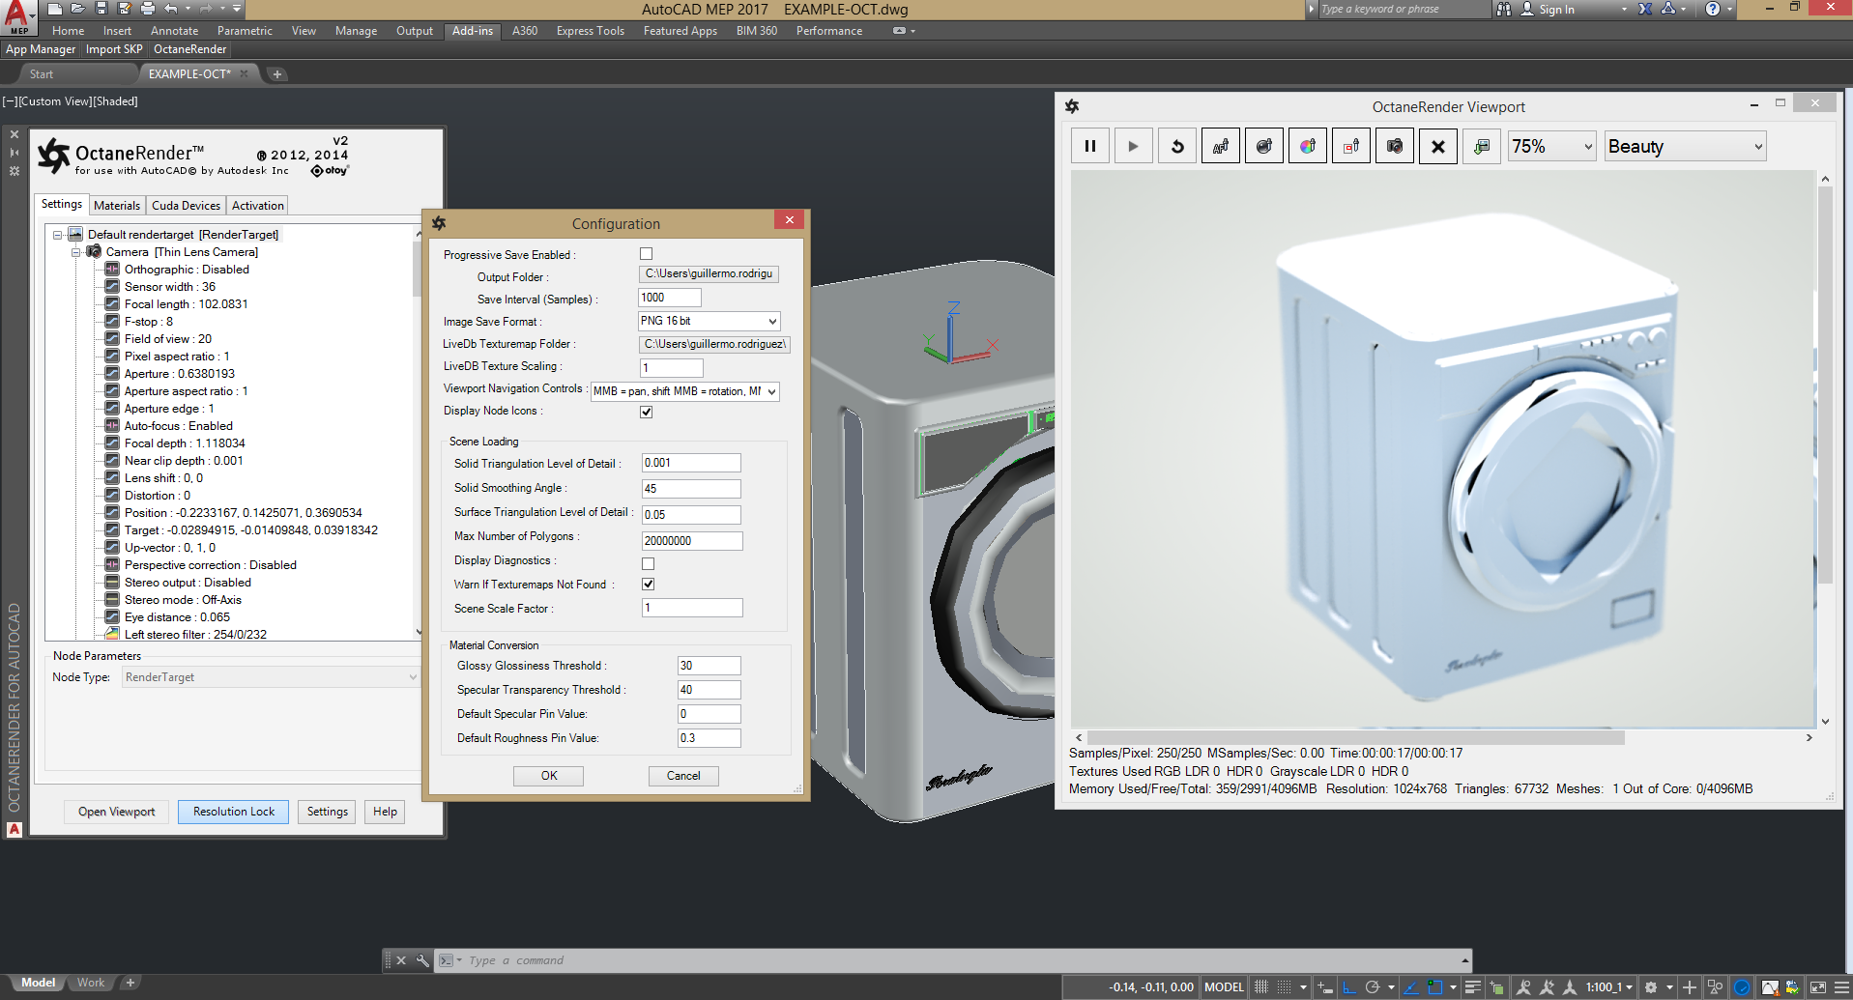Open Image Save Format dropdown
1853x1000 pixels.
click(709, 321)
